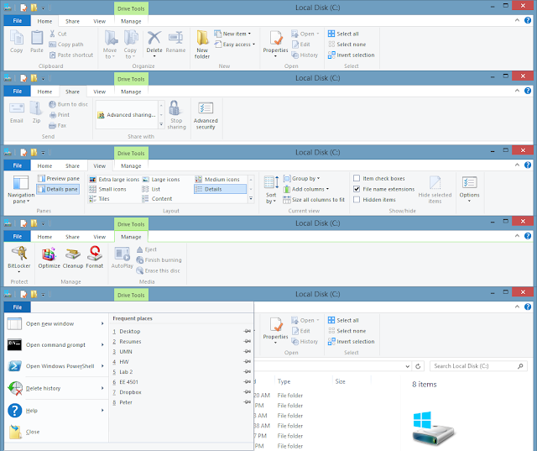Switch to Tiles layout
537x451 pixels.
click(x=99, y=199)
